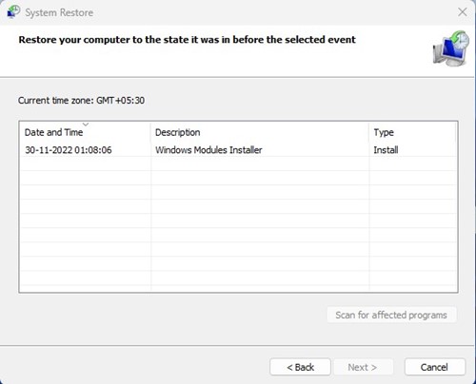Viewport: 476px width, 384px height.
Task: Cancel the System Restore wizard
Action: pos(435,367)
